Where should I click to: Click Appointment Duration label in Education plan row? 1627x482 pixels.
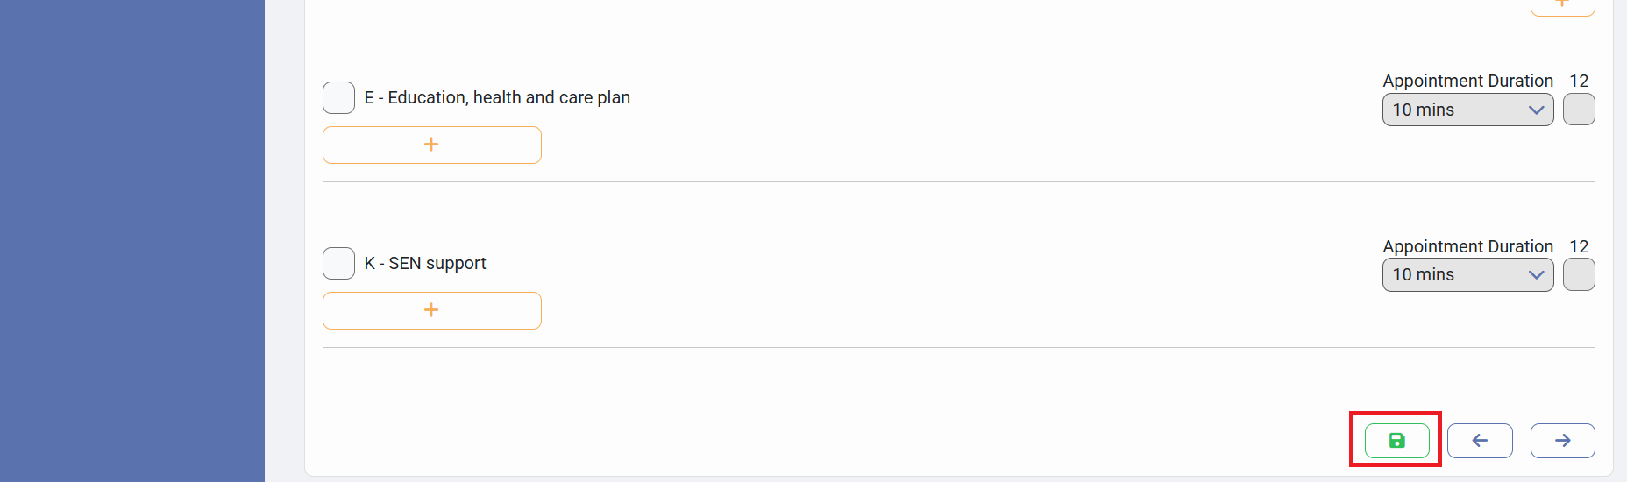tap(1467, 81)
